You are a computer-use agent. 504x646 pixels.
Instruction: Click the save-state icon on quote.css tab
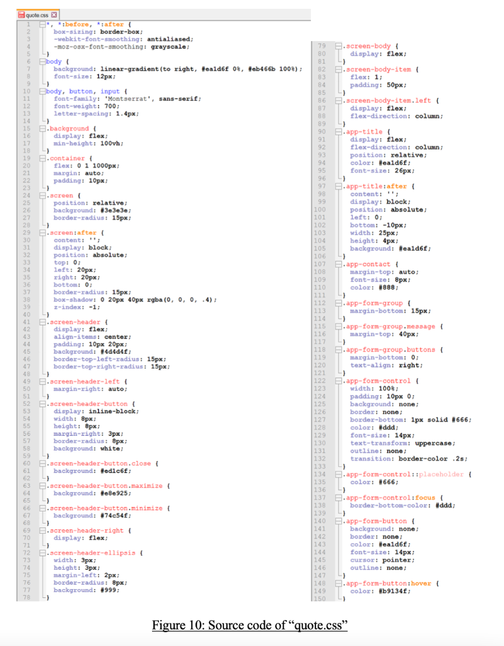[x=21, y=15]
